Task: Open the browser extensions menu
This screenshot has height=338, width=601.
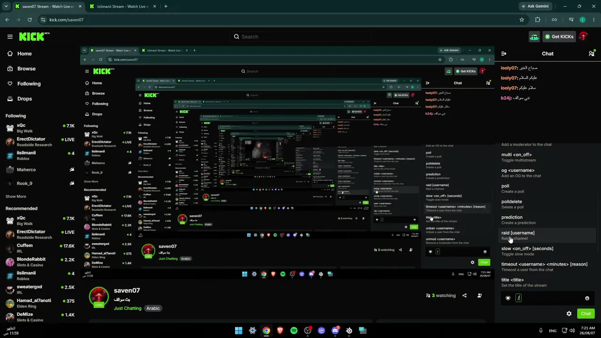Action: [538, 20]
